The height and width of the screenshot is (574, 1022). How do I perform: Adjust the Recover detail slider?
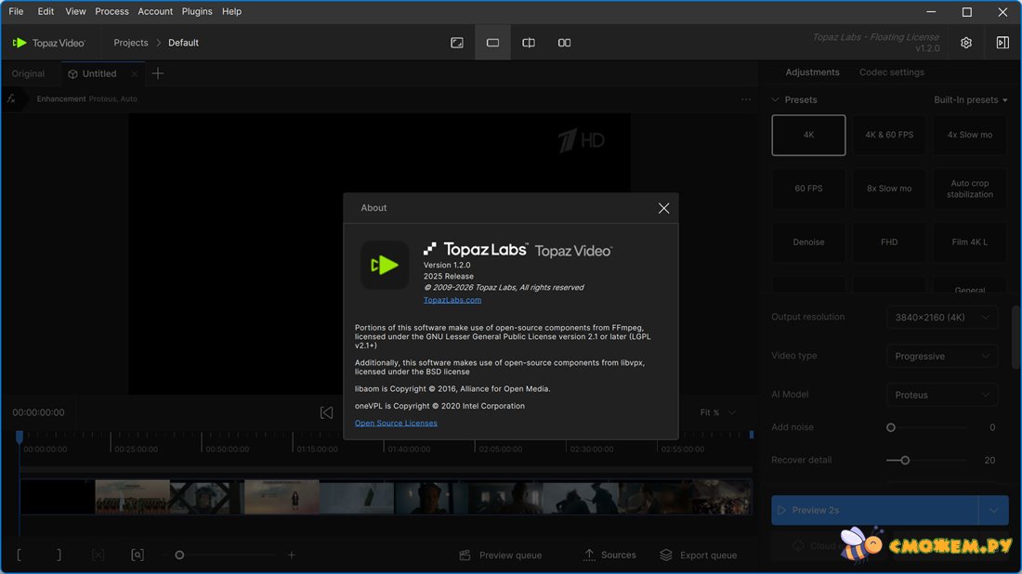(x=905, y=460)
